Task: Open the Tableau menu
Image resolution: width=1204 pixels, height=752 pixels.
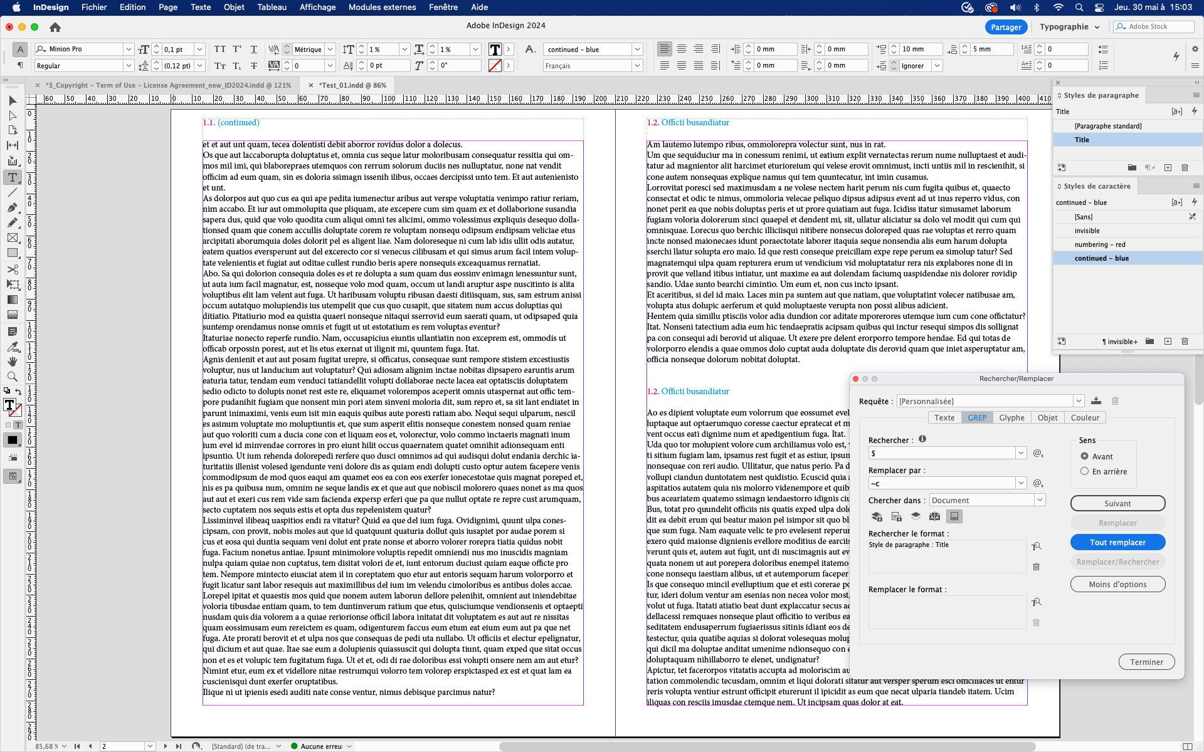Action: 271,8
